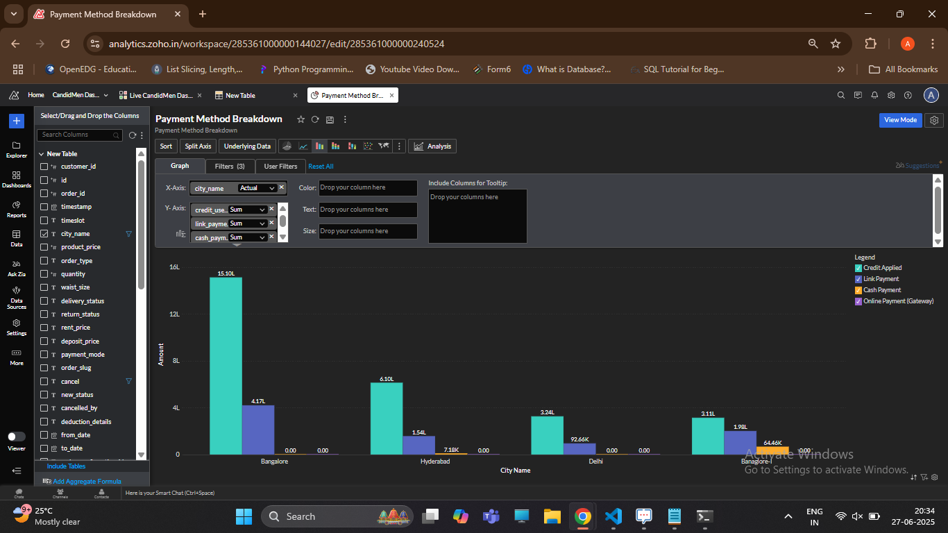Open Dashboards from the sidebar
Viewport: 948px width, 533px height.
pos(17,179)
